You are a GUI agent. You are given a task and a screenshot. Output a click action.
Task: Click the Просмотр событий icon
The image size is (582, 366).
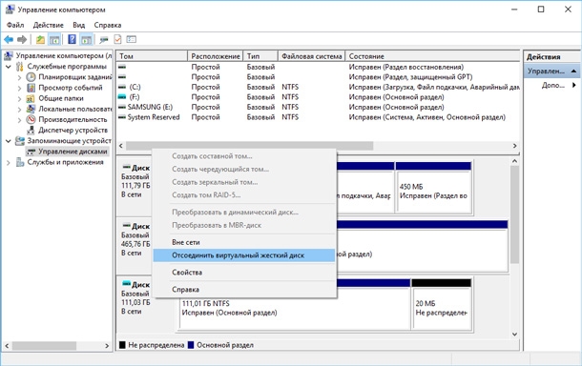[31, 88]
